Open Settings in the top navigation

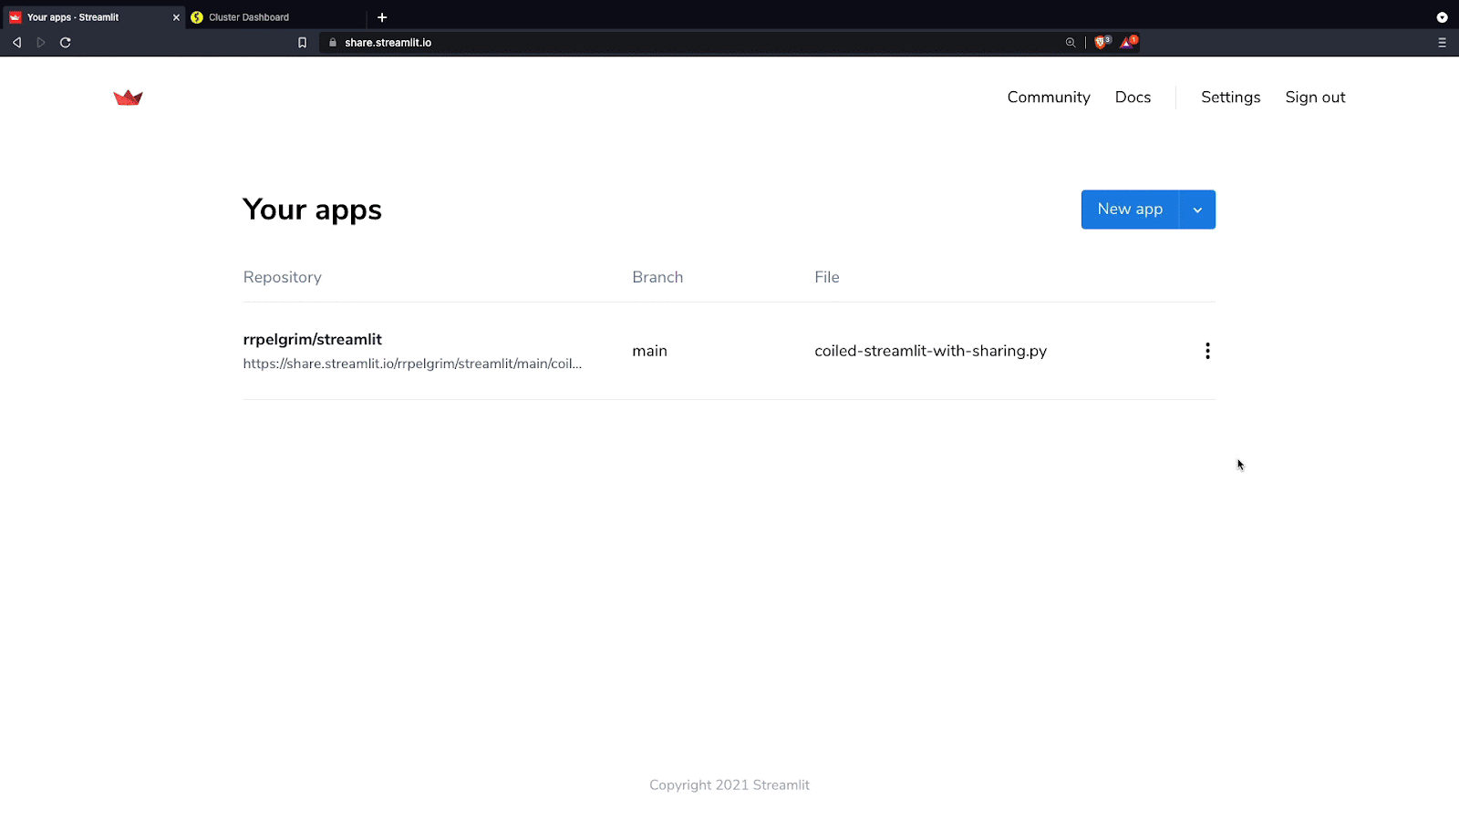tap(1230, 97)
